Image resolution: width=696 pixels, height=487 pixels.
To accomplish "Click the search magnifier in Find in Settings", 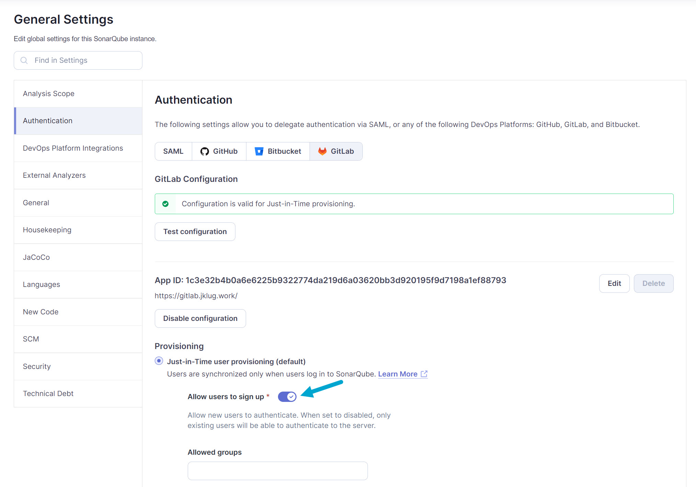I will click(x=24, y=60).
